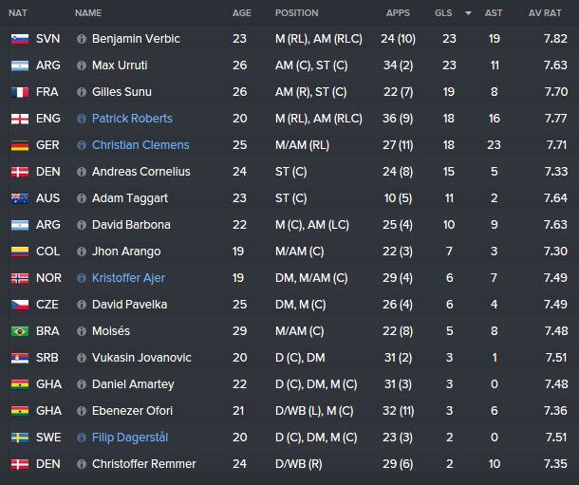This screenshot has height=485, width=579.
Task: Open info icon beside Moisés
Action: tap(82, 331)
